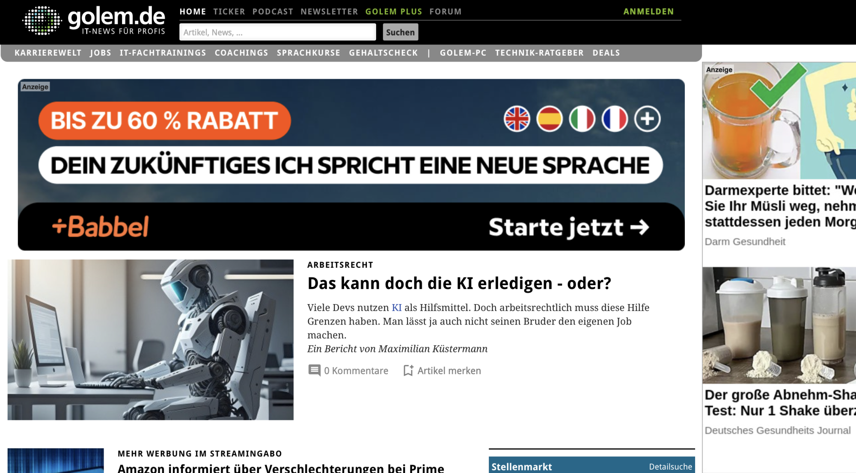Click Anmelden to log in

[x=648, y=12]
